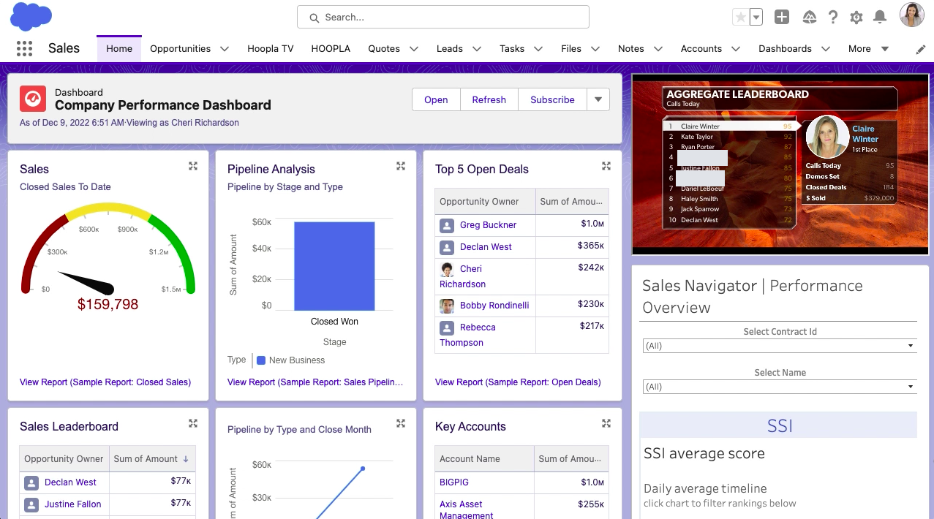Screen dimensions: 934x519
Task: Open the favorites list dropdown arrow
Action: tap(756, 17)
